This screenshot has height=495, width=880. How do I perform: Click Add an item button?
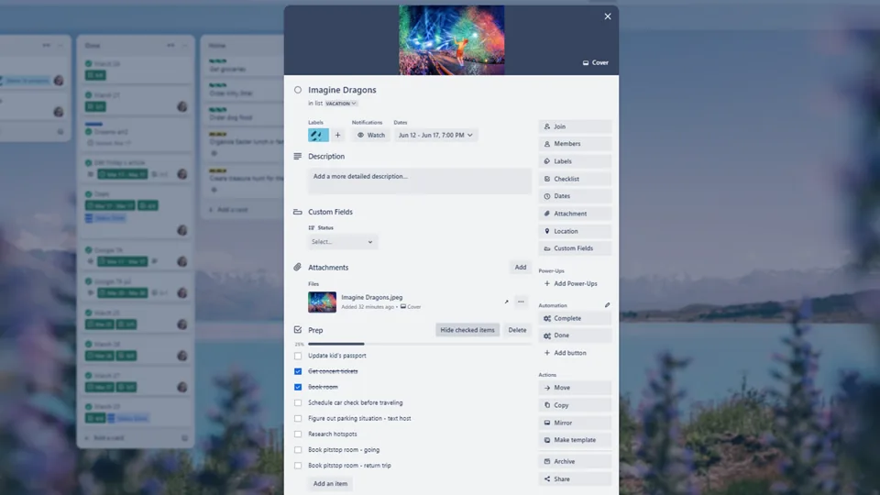[x=330, y=483]
